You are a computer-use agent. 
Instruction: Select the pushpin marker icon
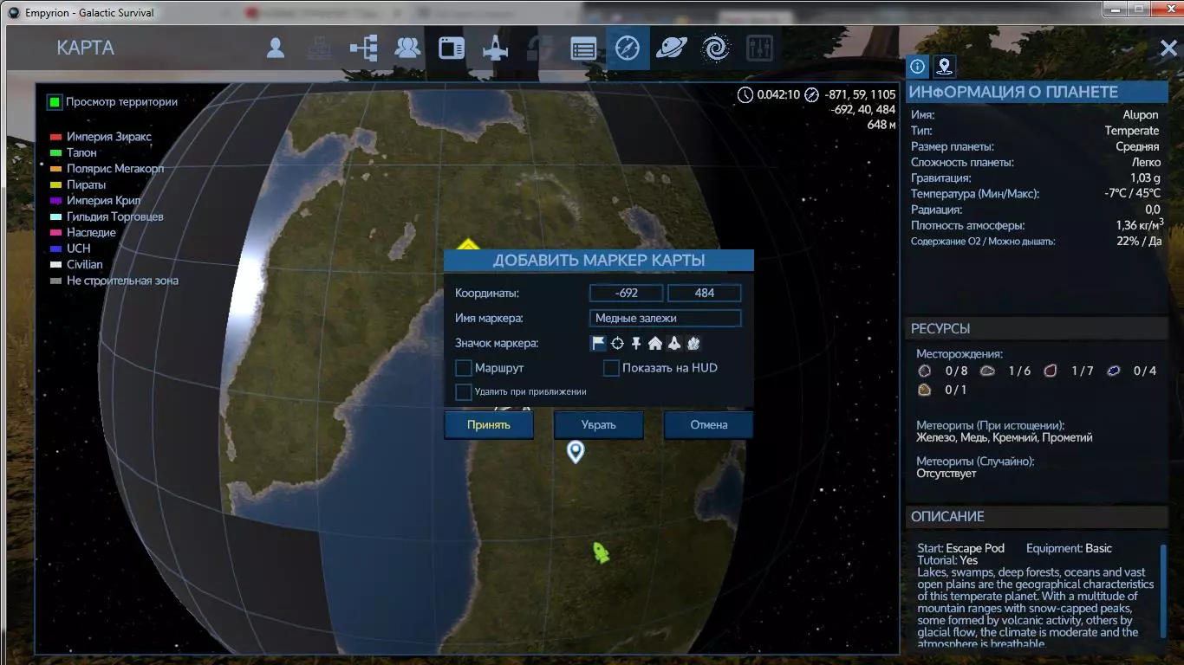[x=636, y=344]
